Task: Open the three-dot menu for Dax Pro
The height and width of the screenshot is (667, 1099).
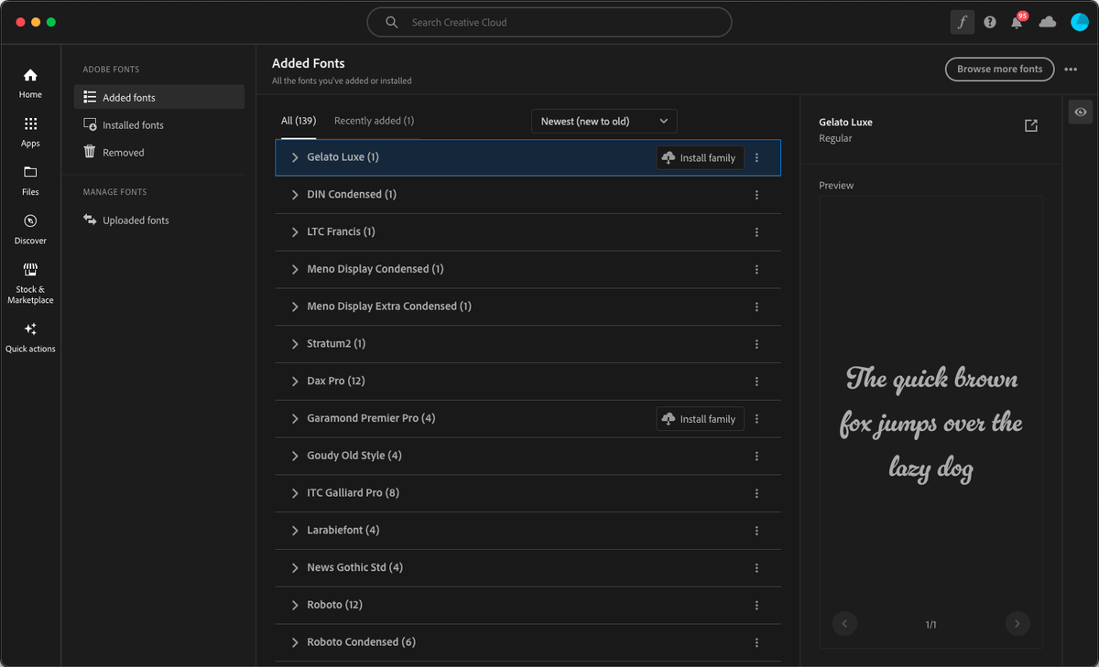Action: 756,381
